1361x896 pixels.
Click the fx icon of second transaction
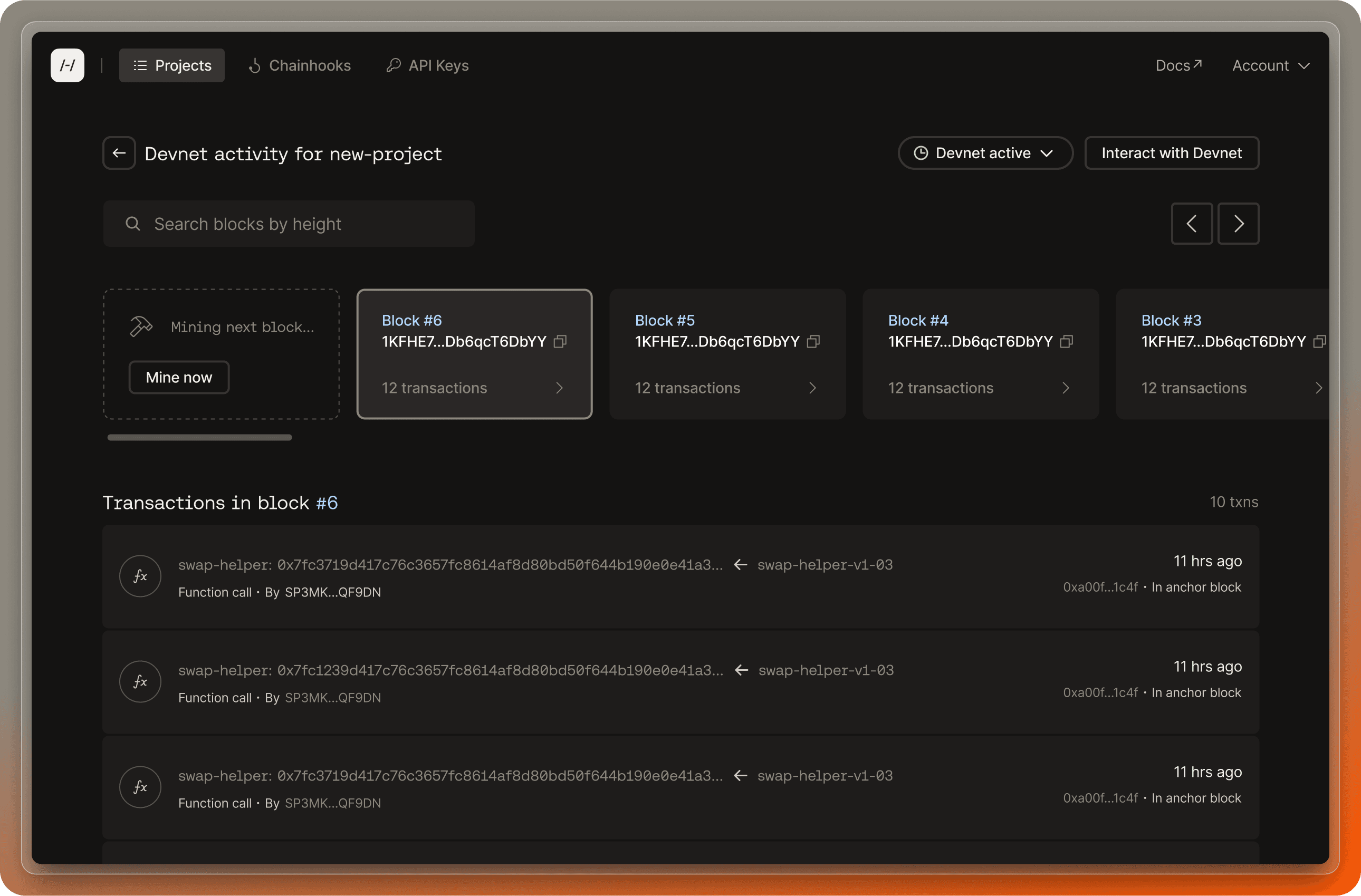(140, 681)
